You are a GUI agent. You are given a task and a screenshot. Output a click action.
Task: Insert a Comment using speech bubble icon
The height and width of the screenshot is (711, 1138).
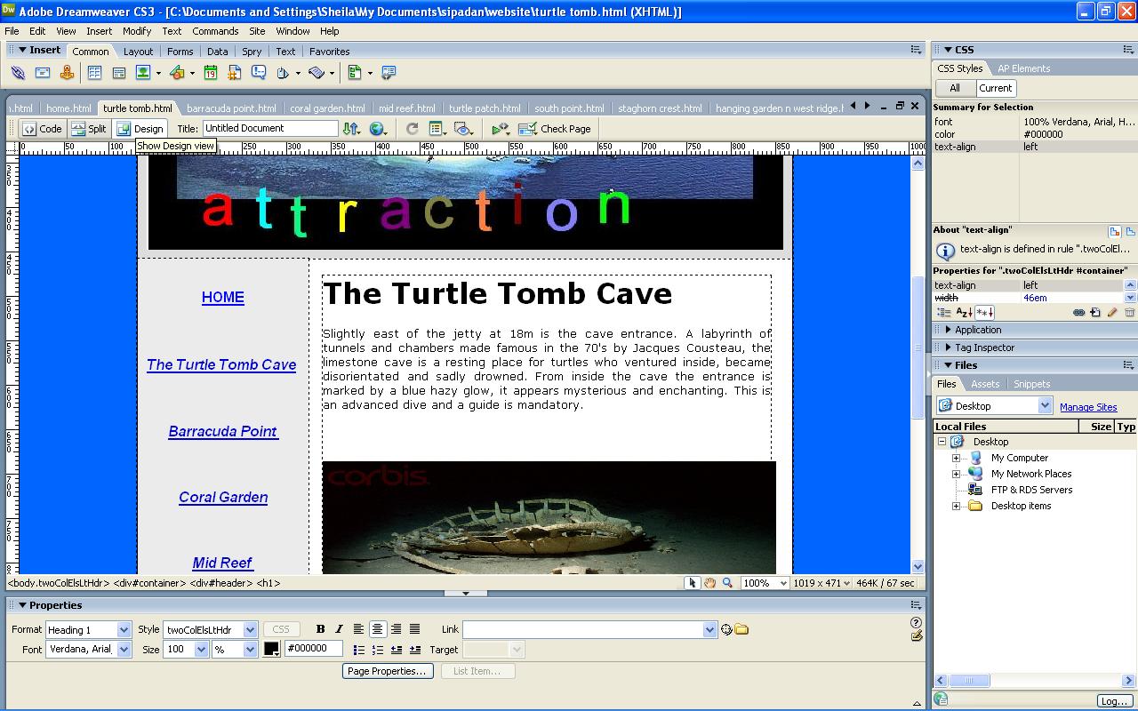coord(259,73)
